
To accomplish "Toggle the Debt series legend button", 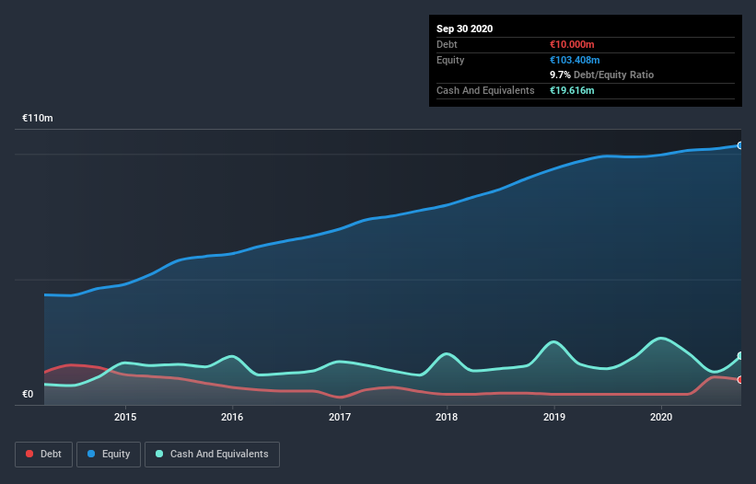I will pyautogui.click(x=43, y=455).
